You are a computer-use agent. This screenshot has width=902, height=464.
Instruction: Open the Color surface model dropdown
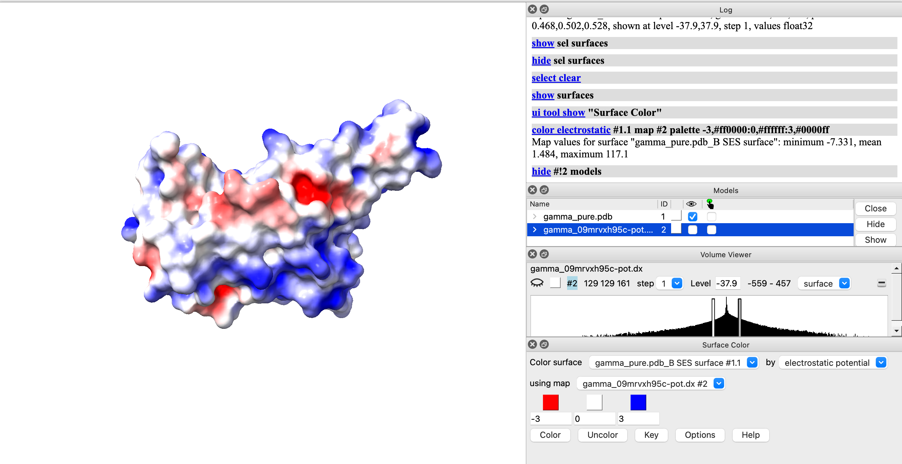(674, 362)
